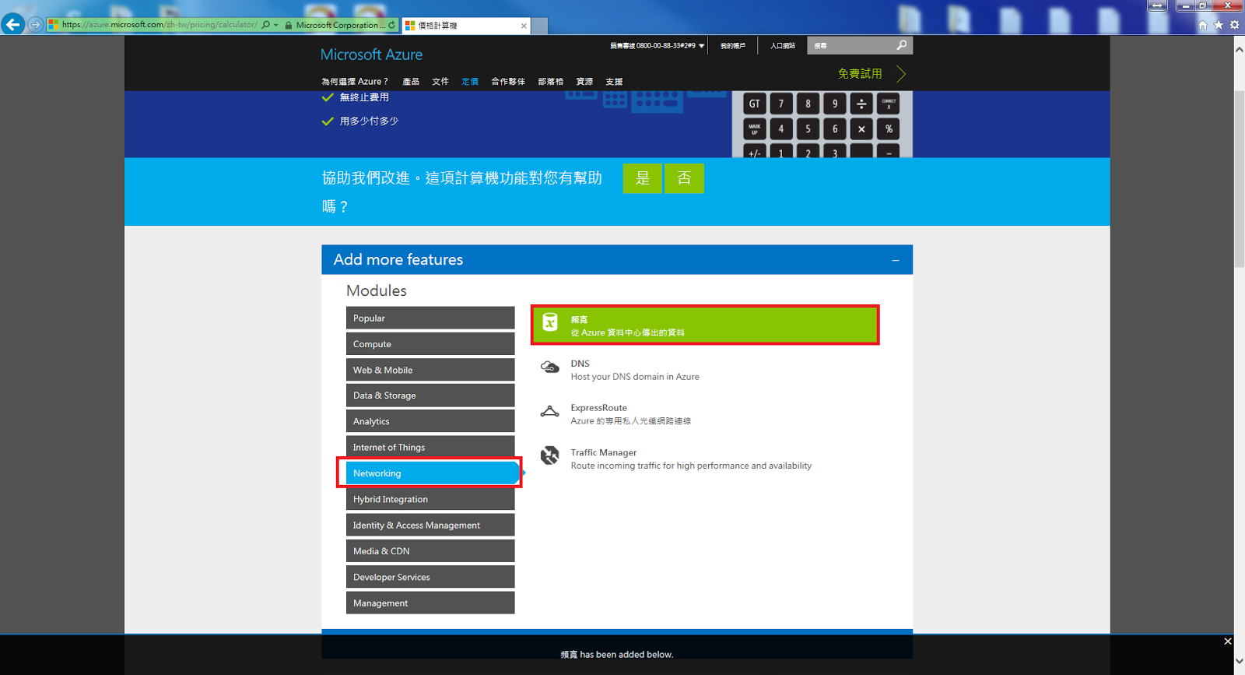1245x675 pixels.
Task: Click the 頻寬 feature title text
Action: pyautogui.click(x=579, y=319)
